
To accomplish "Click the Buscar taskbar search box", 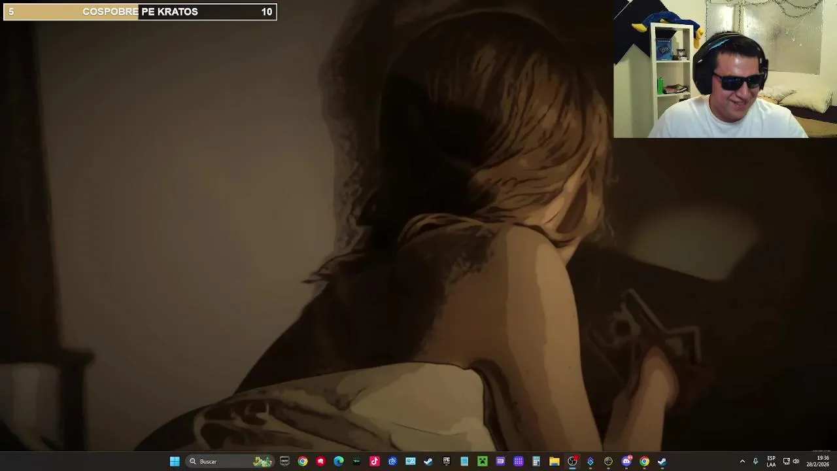I will [229, 461].
